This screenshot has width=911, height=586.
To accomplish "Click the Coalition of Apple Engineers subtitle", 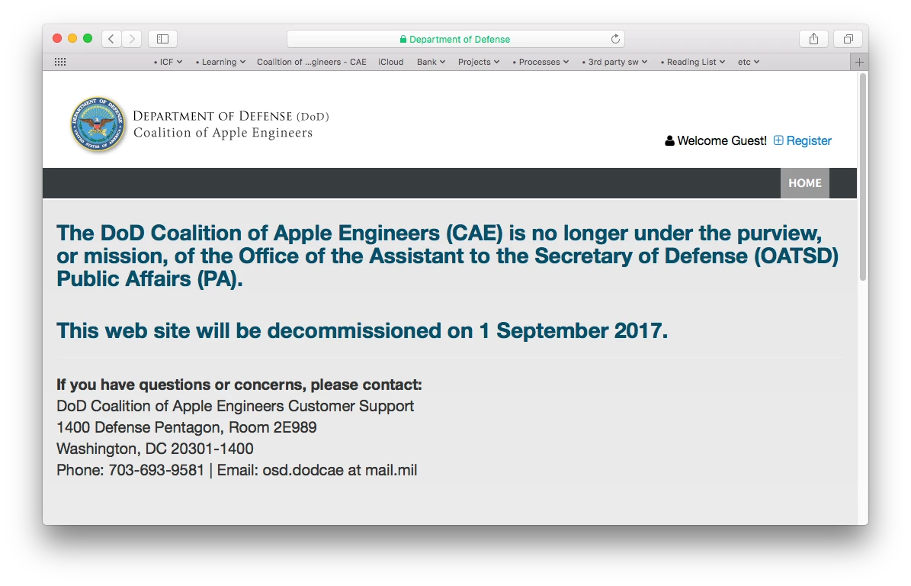I will tap(223, 133).
